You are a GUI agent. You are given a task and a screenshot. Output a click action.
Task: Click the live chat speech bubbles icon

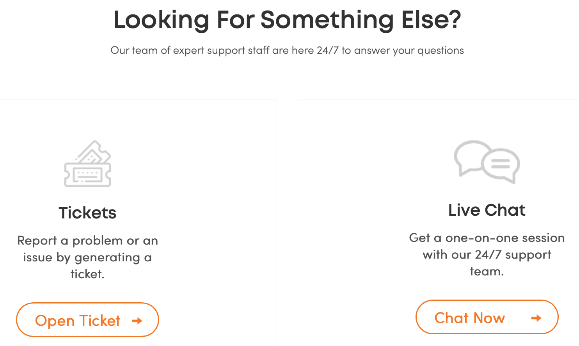pos(487,162)
